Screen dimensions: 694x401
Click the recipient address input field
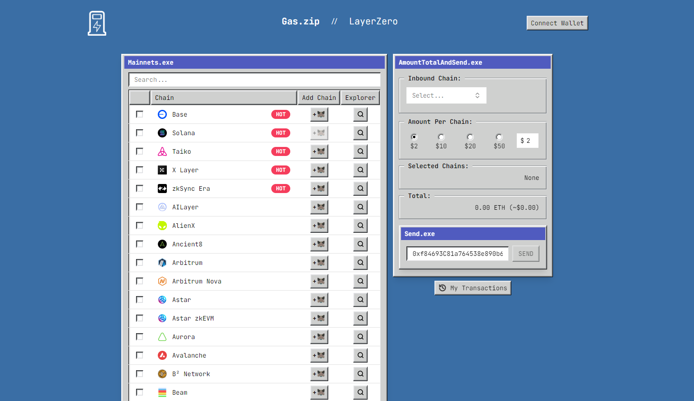tap(458, 254)
